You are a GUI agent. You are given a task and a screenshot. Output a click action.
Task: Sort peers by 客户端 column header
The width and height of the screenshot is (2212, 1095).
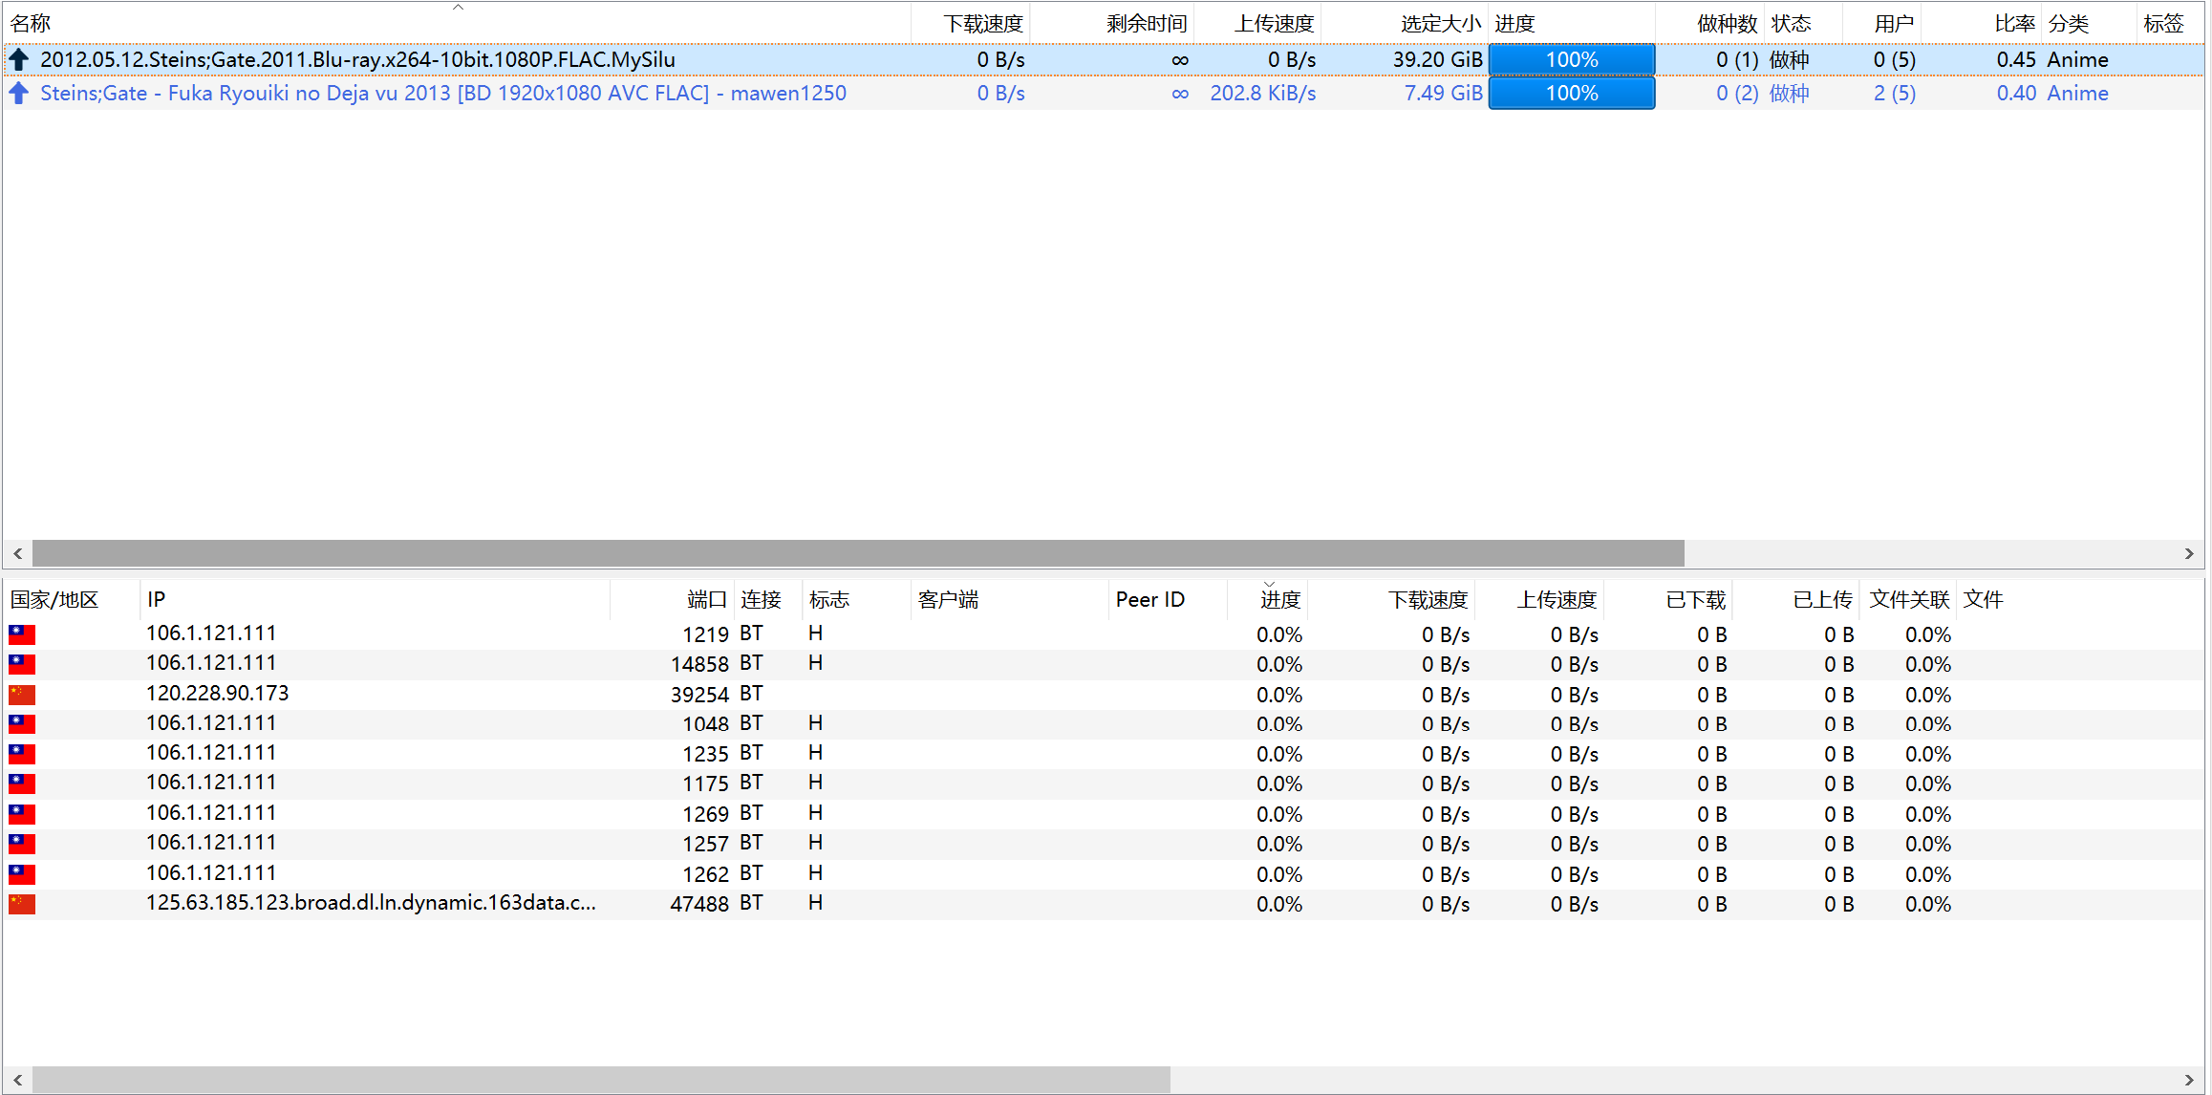tap(1010, 599)
